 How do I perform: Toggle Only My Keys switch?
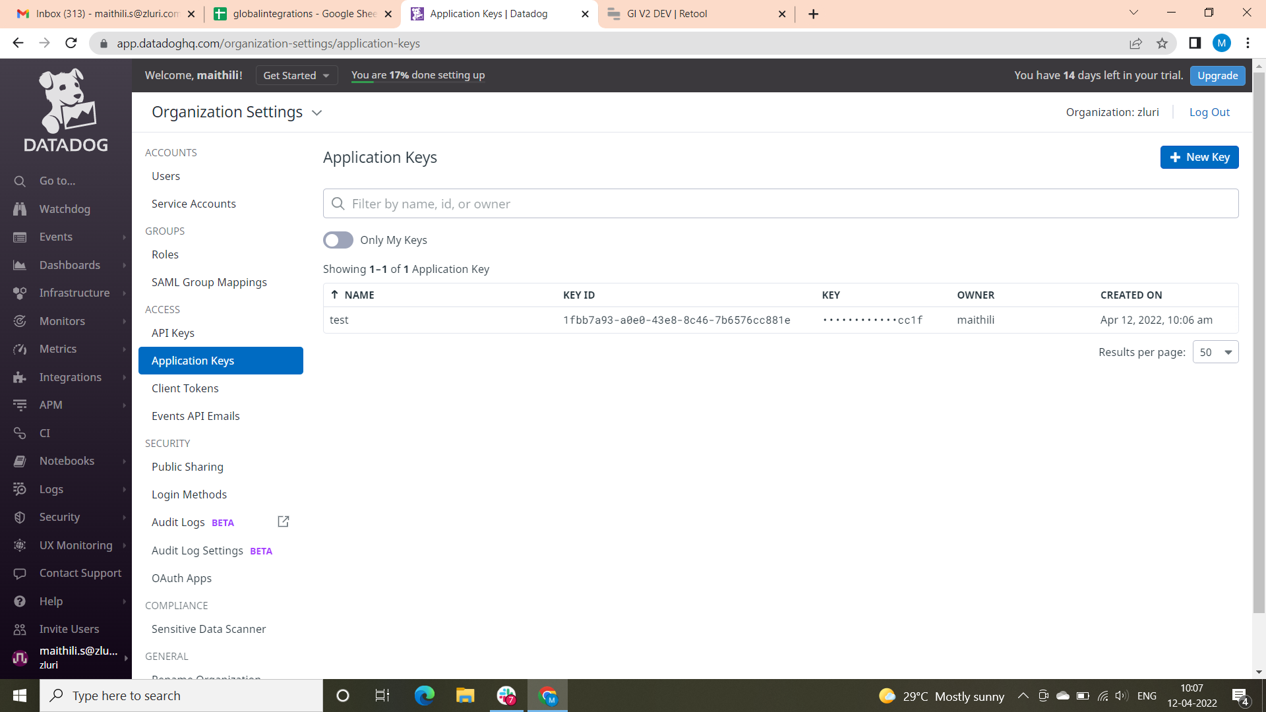(x=338, y=240)
